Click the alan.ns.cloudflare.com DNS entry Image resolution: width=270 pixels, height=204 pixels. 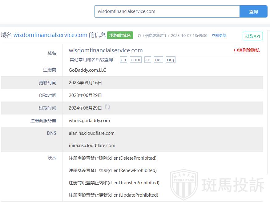pyautogui.click(x=91, y=133)
